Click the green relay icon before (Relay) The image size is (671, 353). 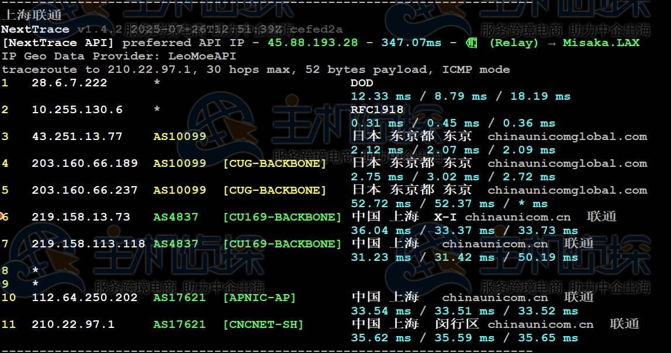pyautogui.click(x=472, y=43)
